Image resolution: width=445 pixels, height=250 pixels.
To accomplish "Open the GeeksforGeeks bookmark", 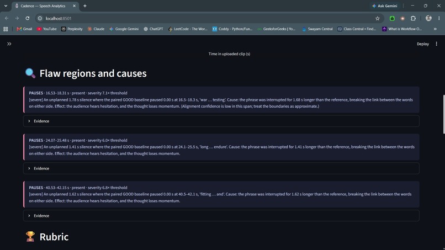I will click(277, 29).
